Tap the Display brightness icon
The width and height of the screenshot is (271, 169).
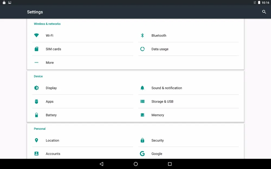[x=37, y=88]
